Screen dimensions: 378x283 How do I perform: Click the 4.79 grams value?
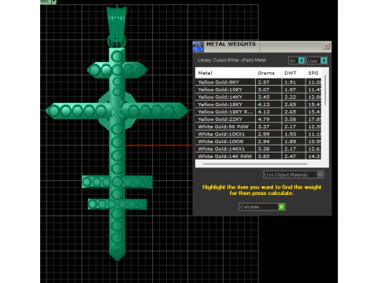coord(264,119)
